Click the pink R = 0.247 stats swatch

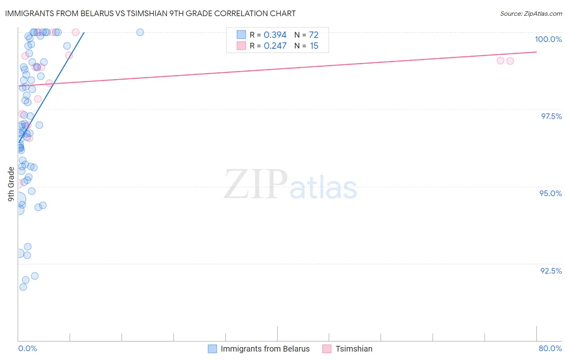[241, 46]
